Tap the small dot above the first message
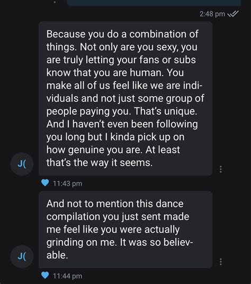The width and height of the screenshot is (251, 284). [x=55, y=3]
